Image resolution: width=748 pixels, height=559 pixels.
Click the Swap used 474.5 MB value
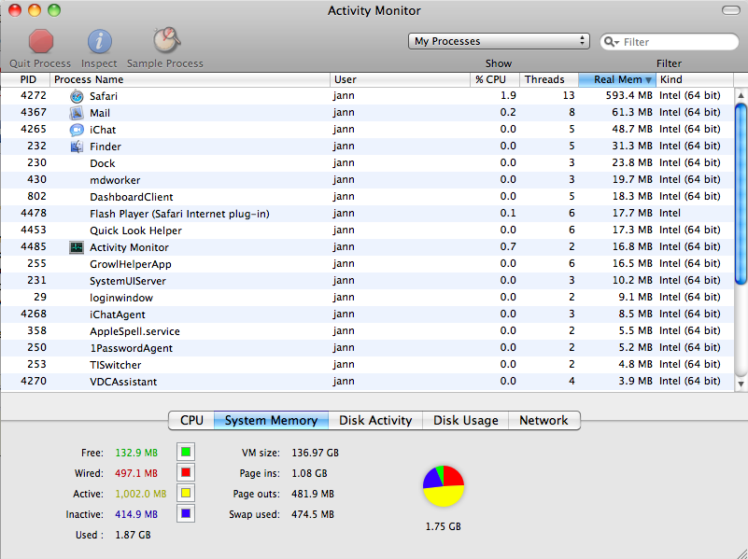(313, 515)
